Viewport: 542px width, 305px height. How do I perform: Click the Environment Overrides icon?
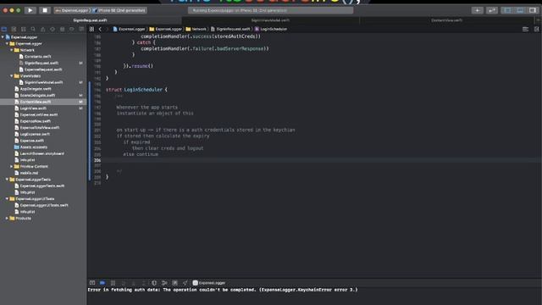click(175, 283)
